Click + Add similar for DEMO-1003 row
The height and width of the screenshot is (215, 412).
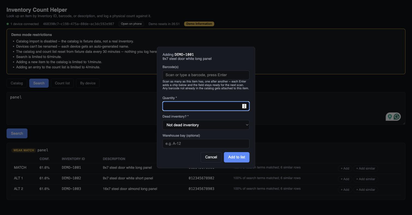point(365,190)
